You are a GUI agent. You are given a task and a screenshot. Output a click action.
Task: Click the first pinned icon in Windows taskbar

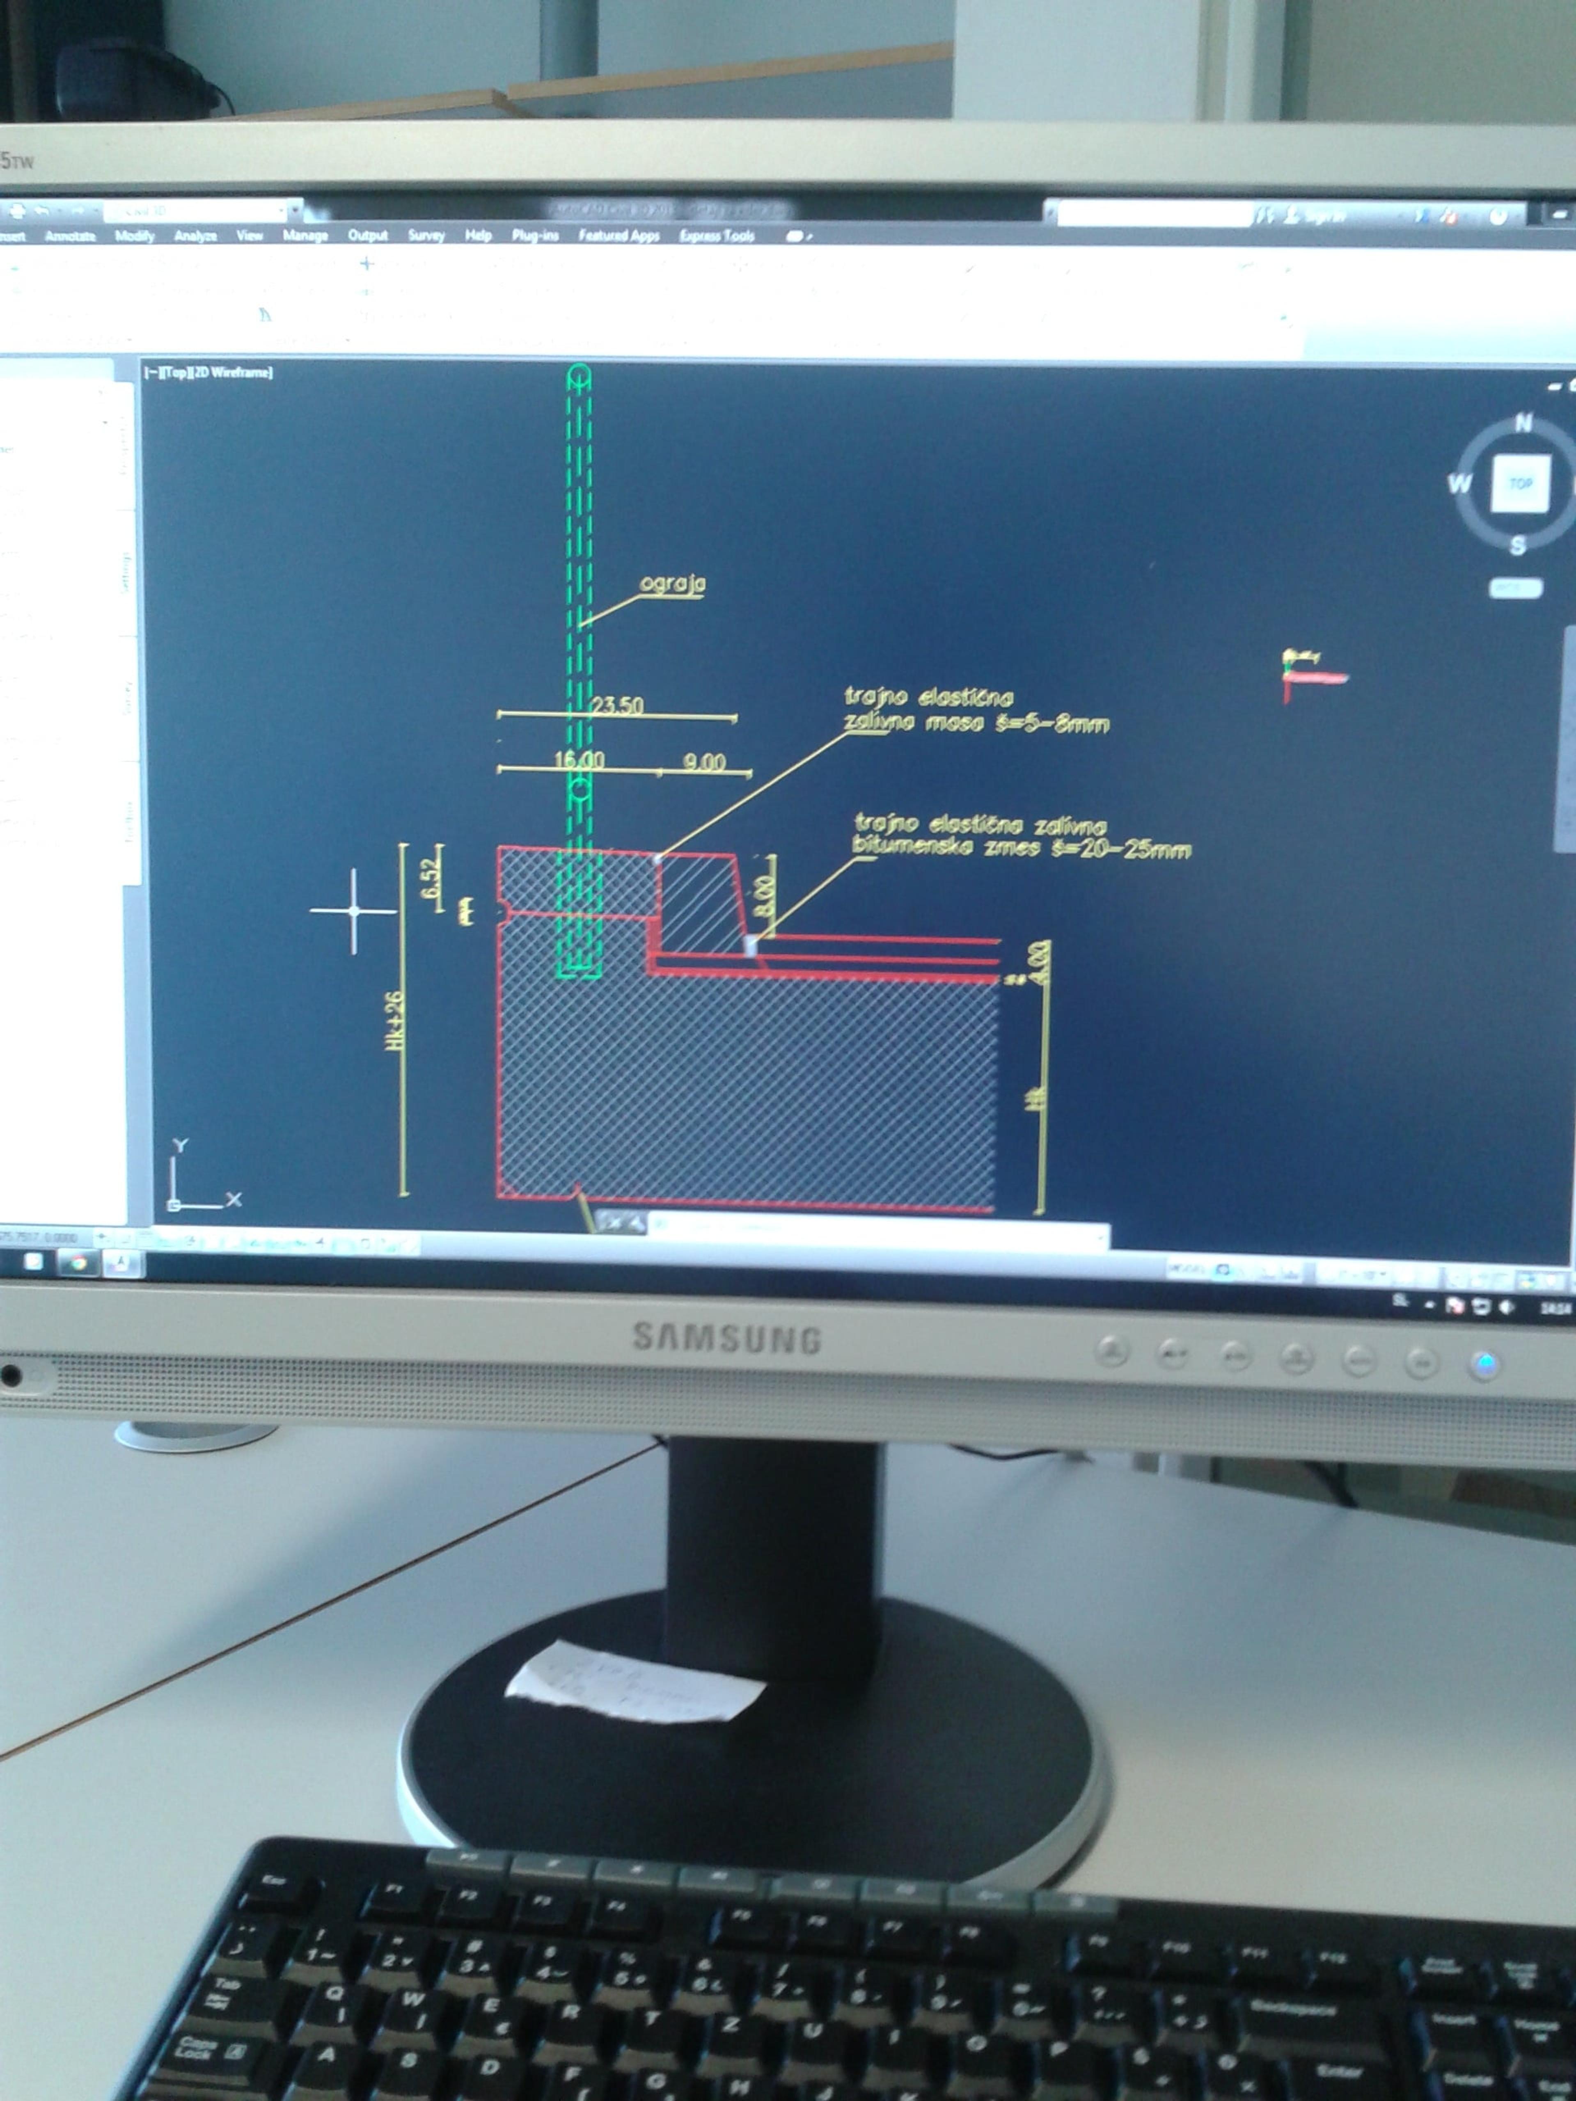click(x=34, y=1261)
